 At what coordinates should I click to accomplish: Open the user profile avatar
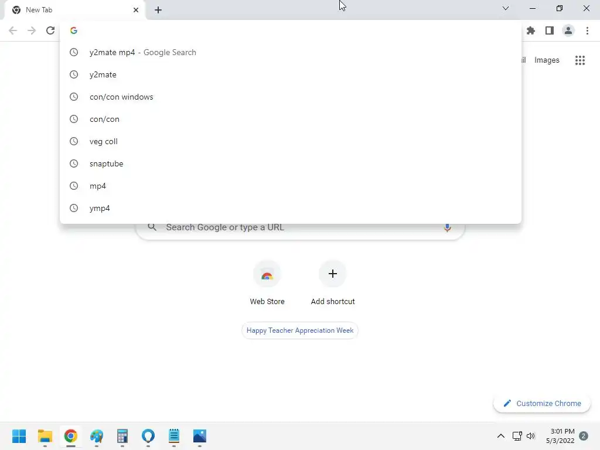tap(568, 30)
